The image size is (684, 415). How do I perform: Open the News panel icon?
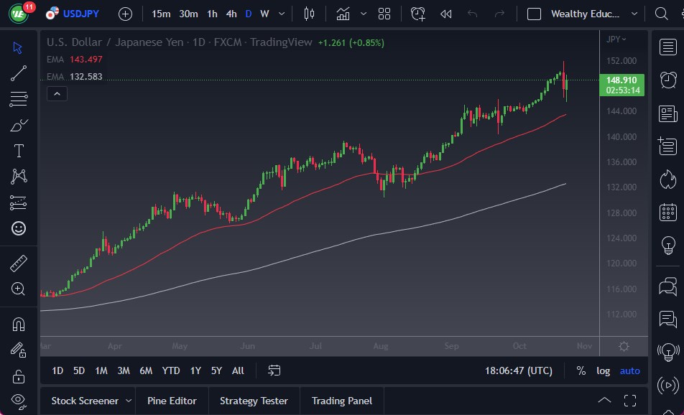tap(668, 113)
